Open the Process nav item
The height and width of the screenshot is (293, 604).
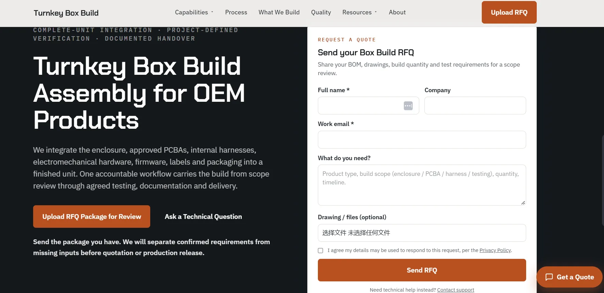point(236,12)
